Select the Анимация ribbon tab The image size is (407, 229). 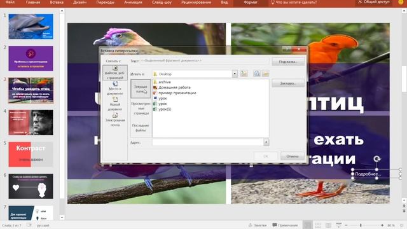(133, 3)
